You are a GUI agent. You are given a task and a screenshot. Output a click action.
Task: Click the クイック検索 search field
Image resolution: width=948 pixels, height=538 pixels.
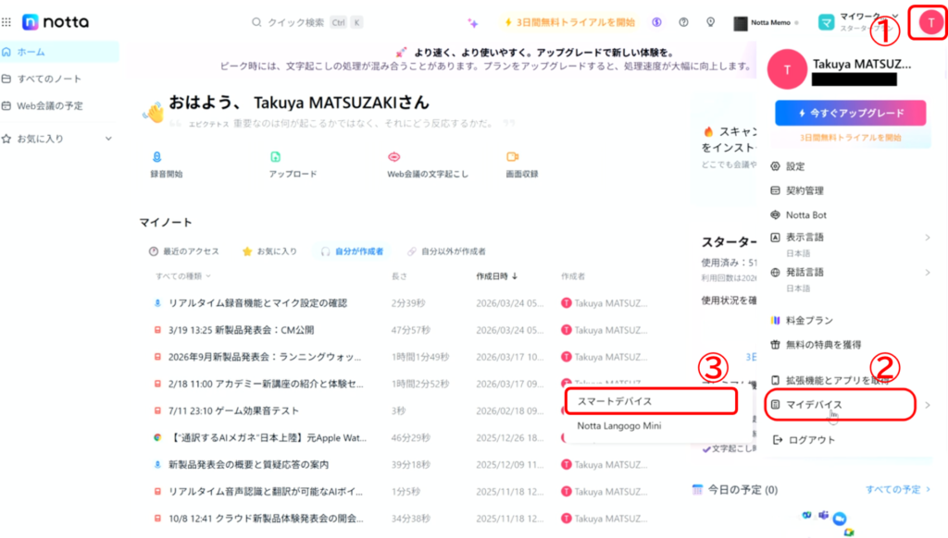pyautogui.click(x=296, y=22)
